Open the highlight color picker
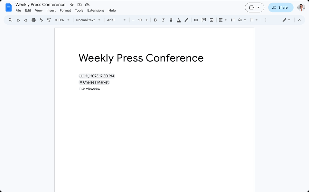 (x=186, y=20)
